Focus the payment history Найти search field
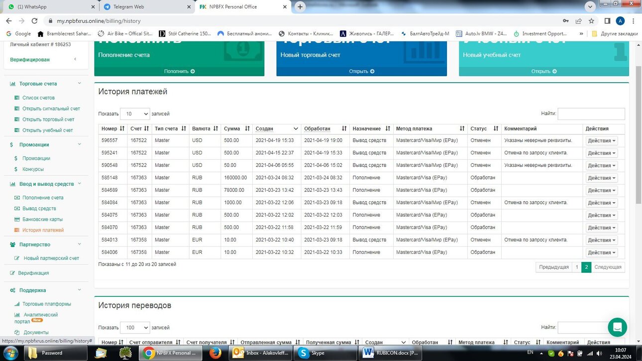This screenshot has width=642, height=361. pos(591,114)
